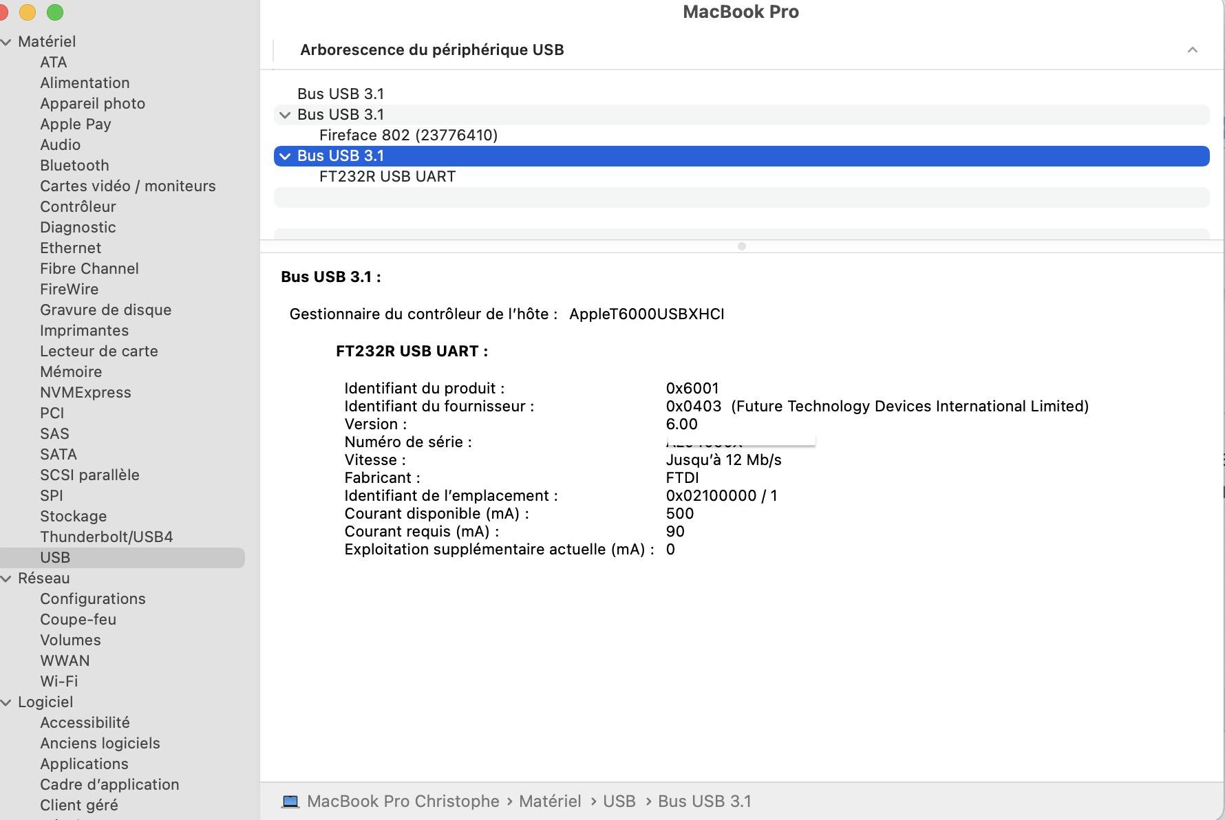View Bluetooth details
1225x820 pixels.
(74, 166)
